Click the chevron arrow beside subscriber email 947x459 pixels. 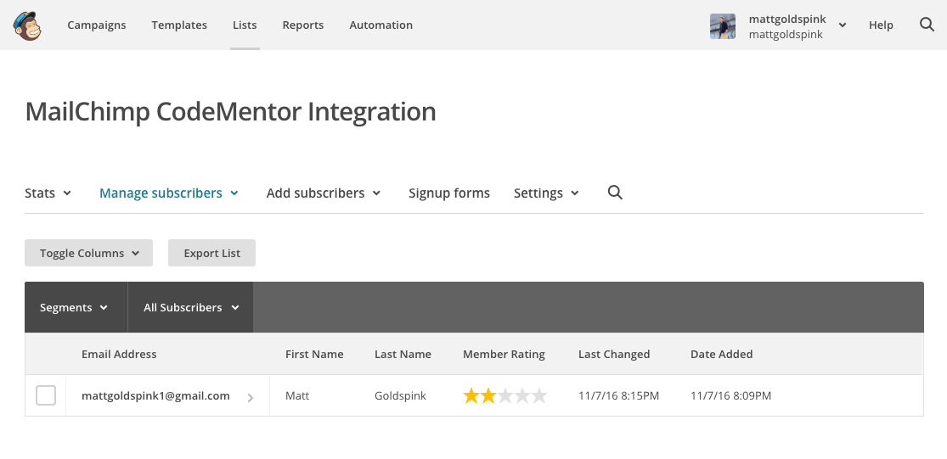click(x=250, y=397)
